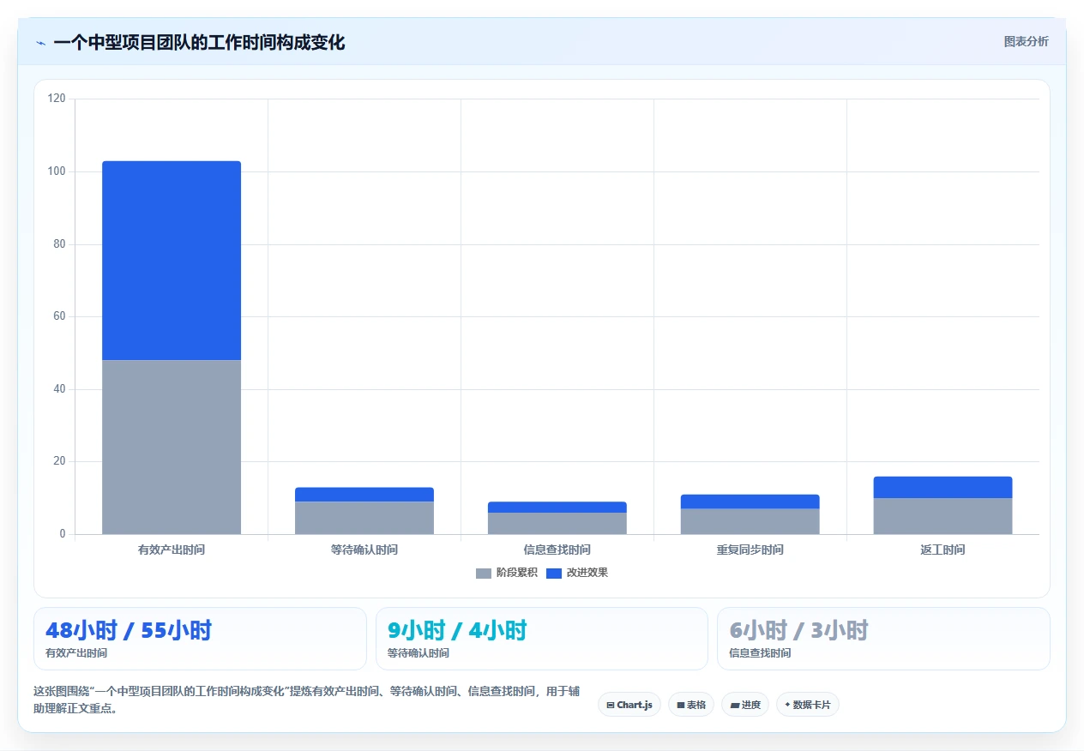Viewport: 1084px width, 751px height.
Task: Click the 数据卡片 tag
Action: click(808, 705)
